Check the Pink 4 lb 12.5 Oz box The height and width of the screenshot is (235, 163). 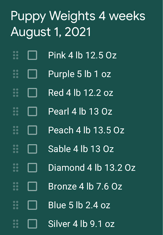pos(32,55)
